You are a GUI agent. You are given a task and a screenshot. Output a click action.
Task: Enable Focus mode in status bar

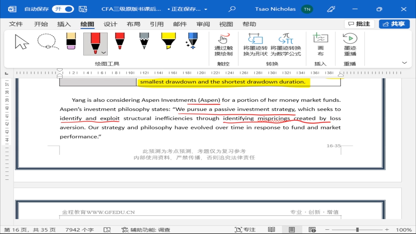click(x=245, y=230)
